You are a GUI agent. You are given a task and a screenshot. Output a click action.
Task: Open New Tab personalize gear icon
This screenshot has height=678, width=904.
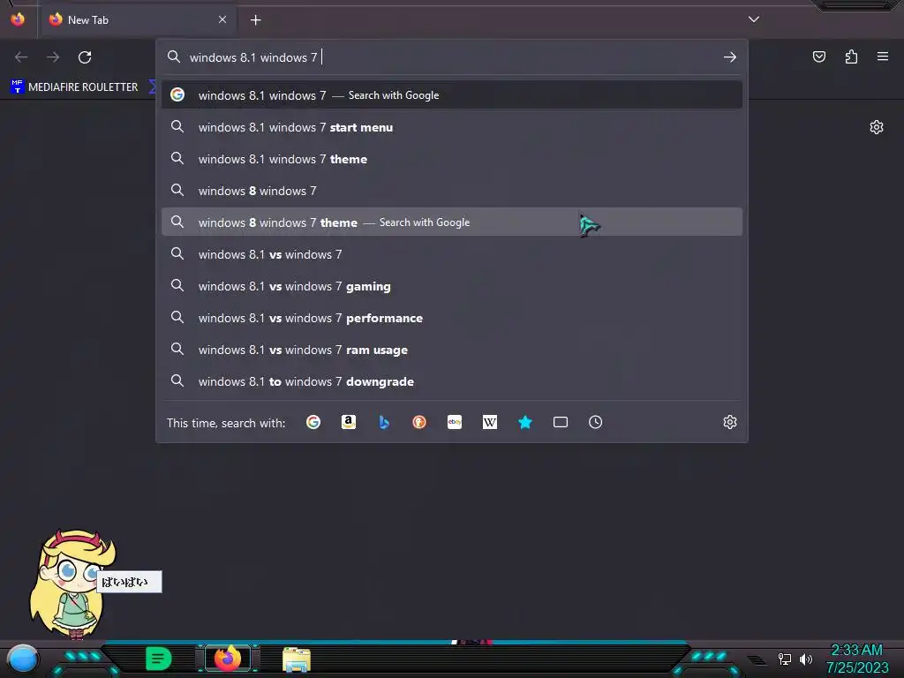[877, 127]
